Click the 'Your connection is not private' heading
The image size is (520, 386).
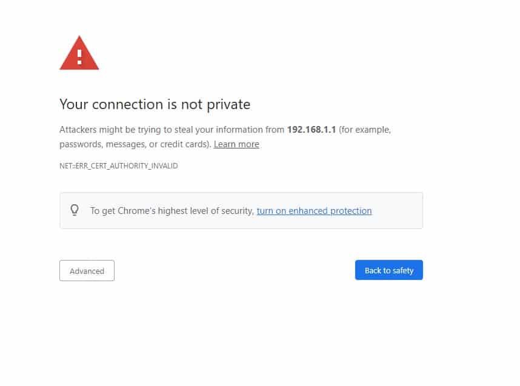point(155,104)
